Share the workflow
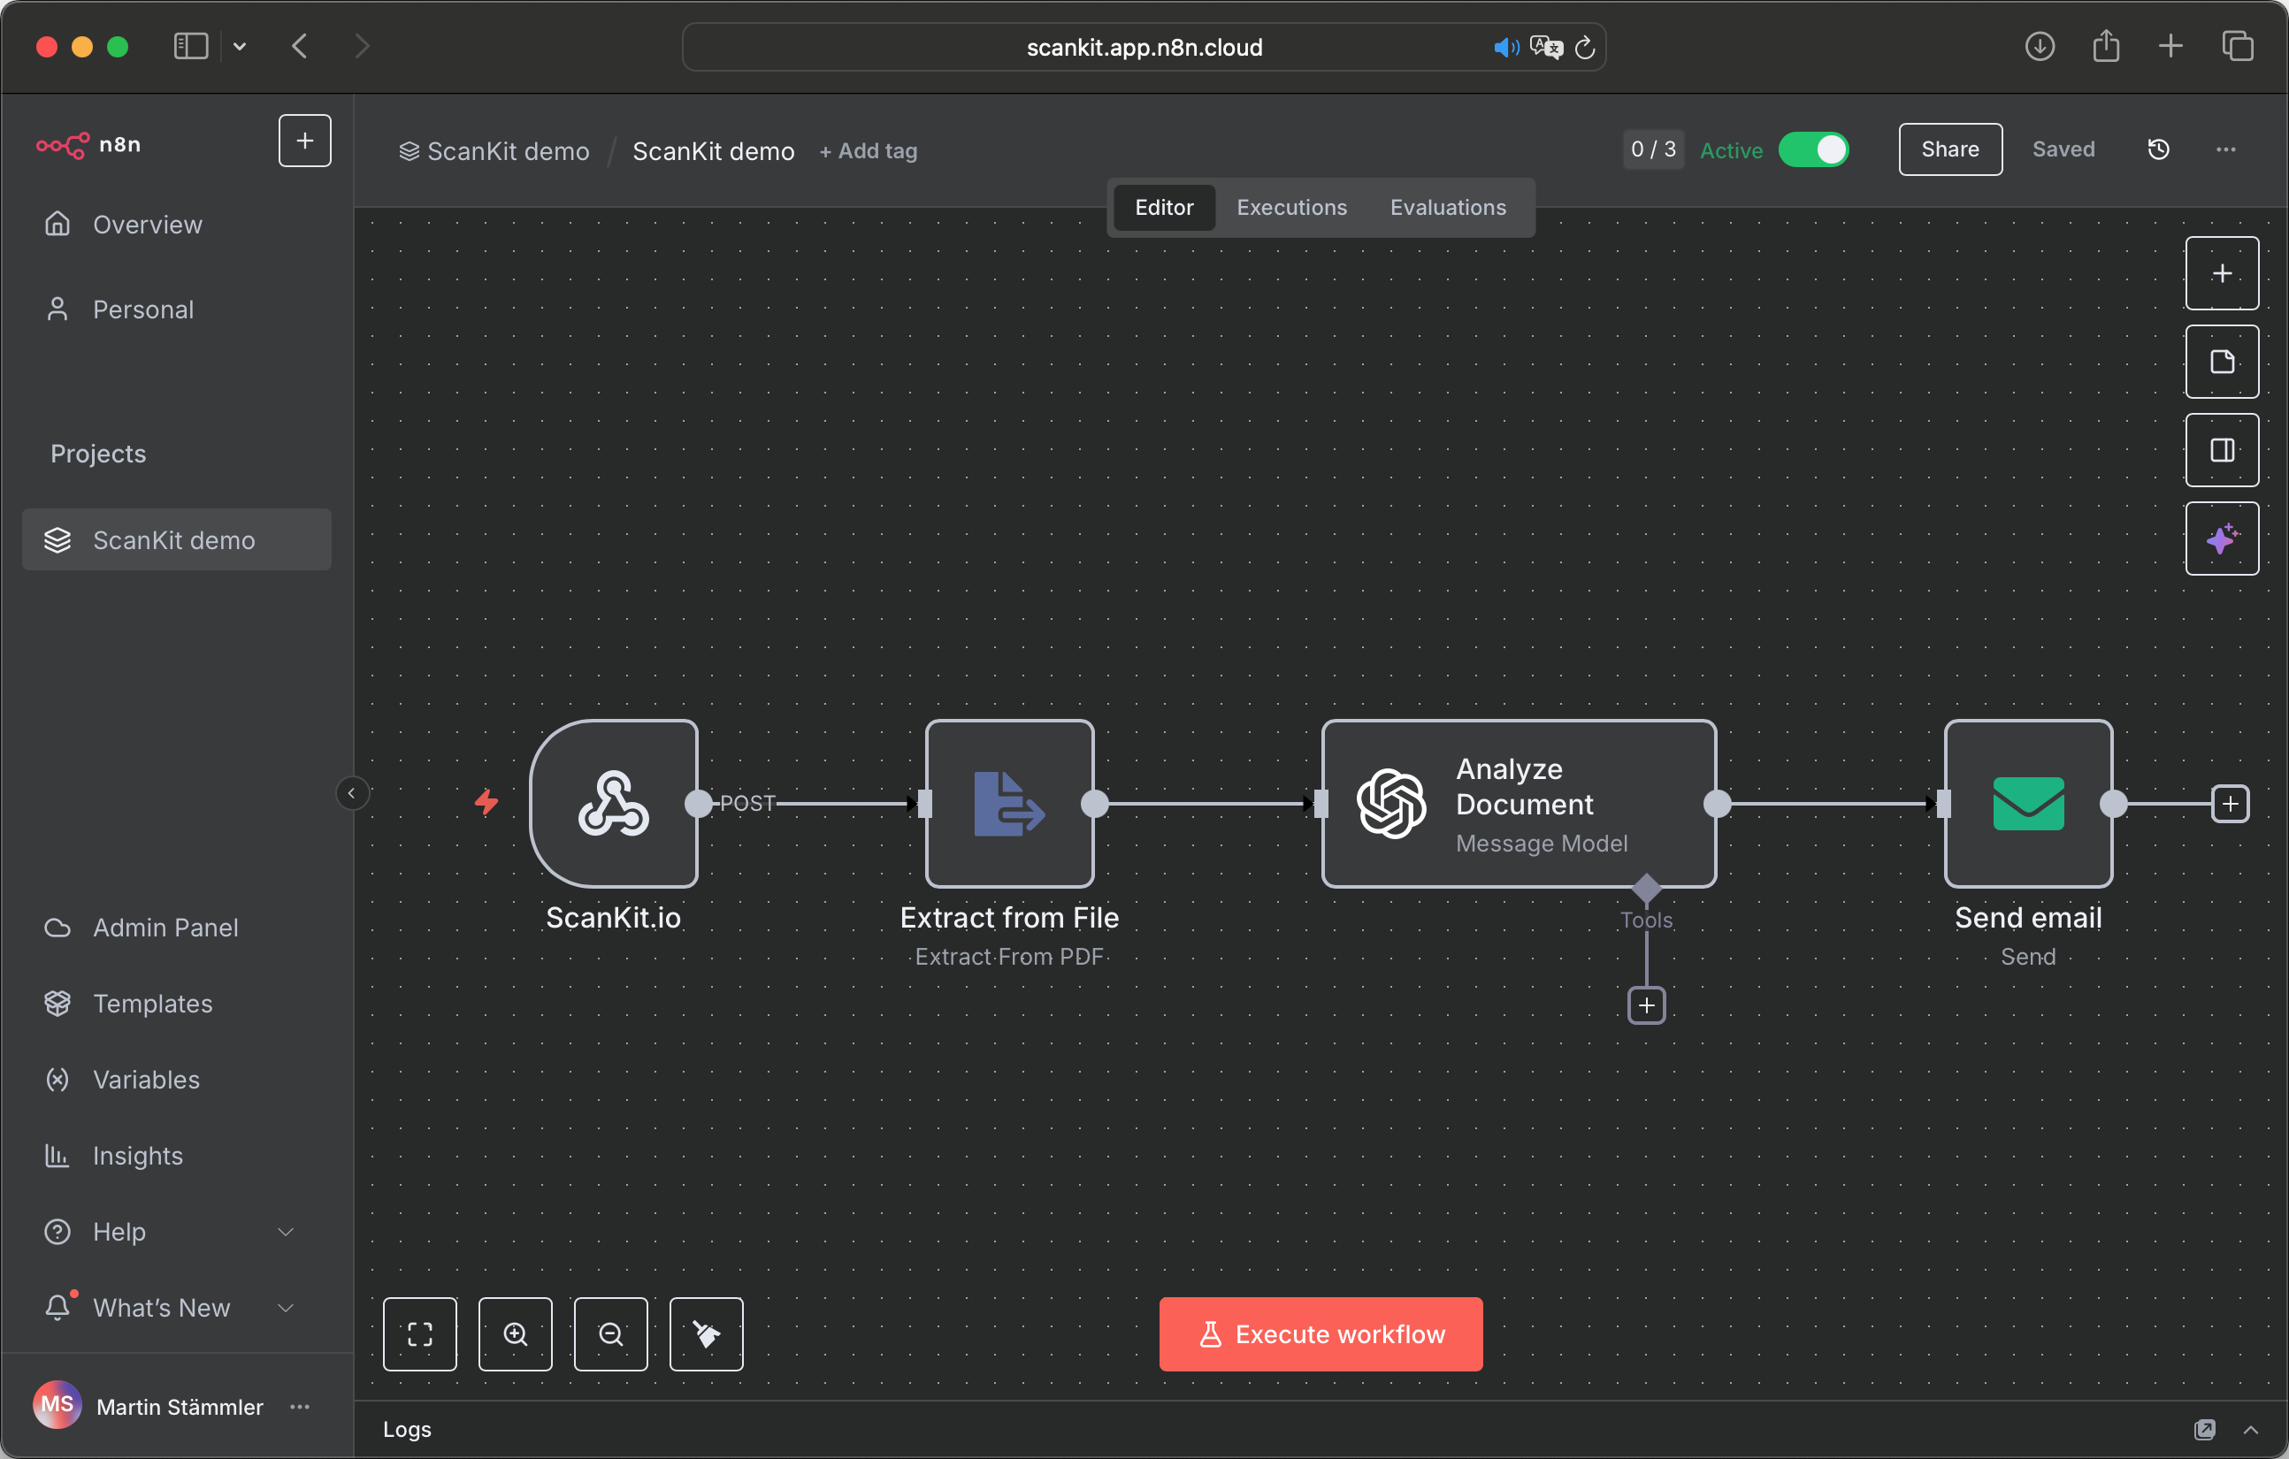Screen dimensions: 2289x1459 tap(1949, 149)
